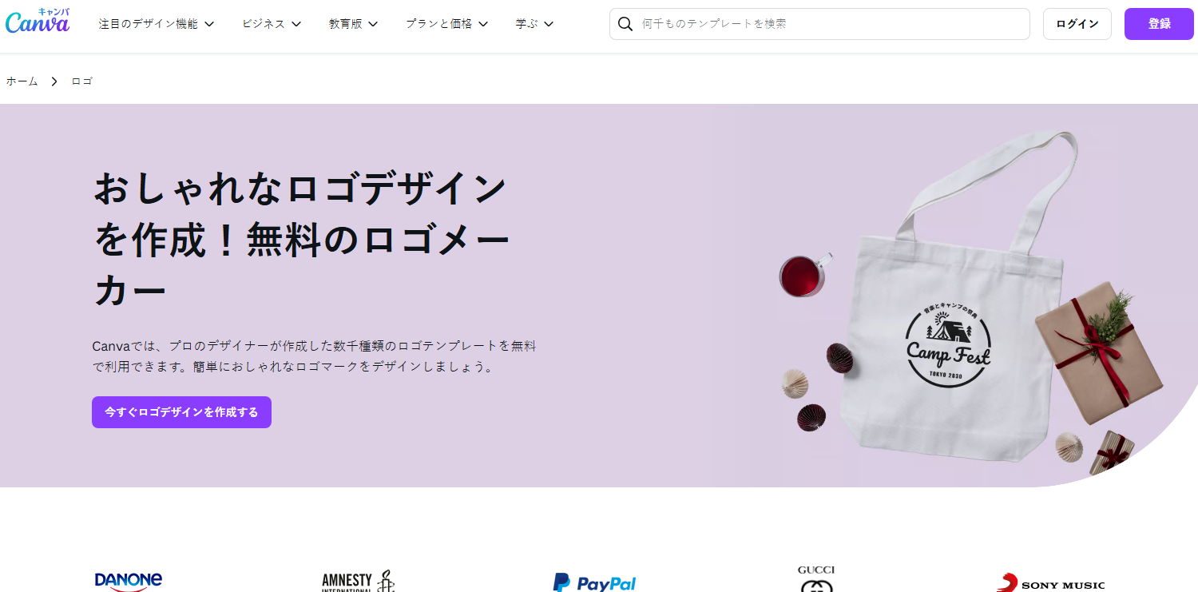Expand the ビジネス dropdown menu
The height and width of the screenshot is (592, 1198).
(272, 24)
